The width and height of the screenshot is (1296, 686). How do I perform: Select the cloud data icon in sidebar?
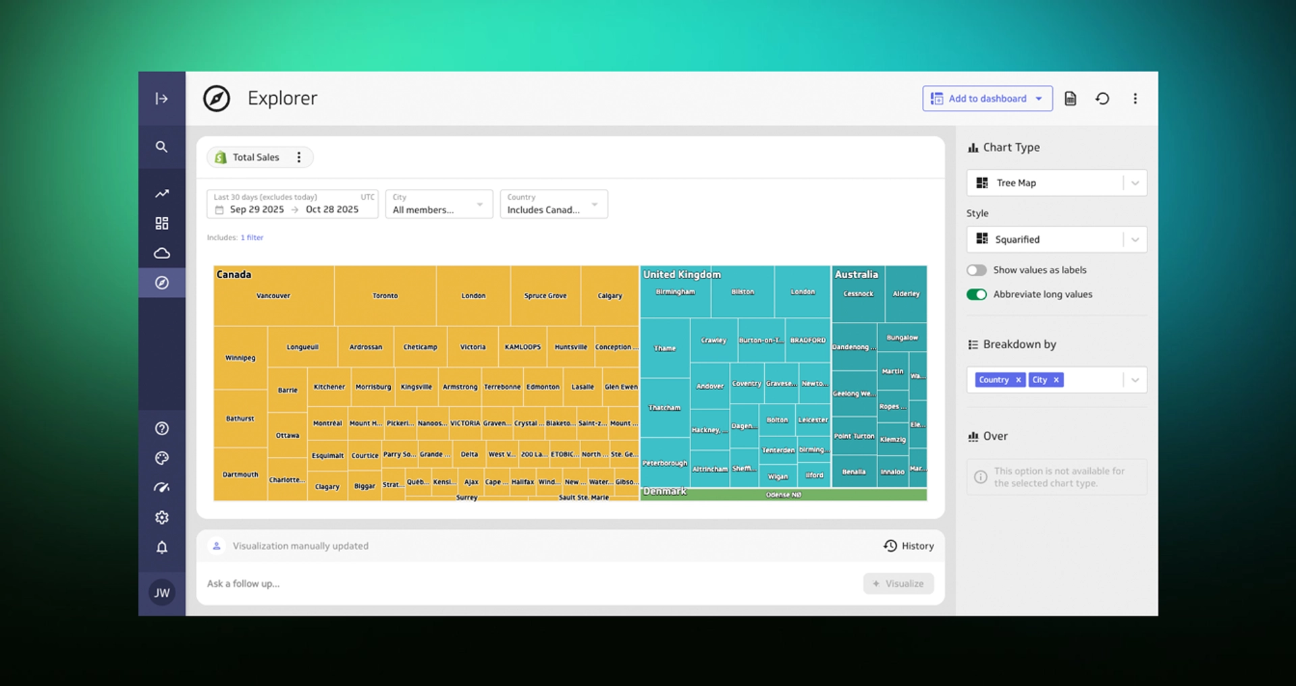[x=161, y=253]
